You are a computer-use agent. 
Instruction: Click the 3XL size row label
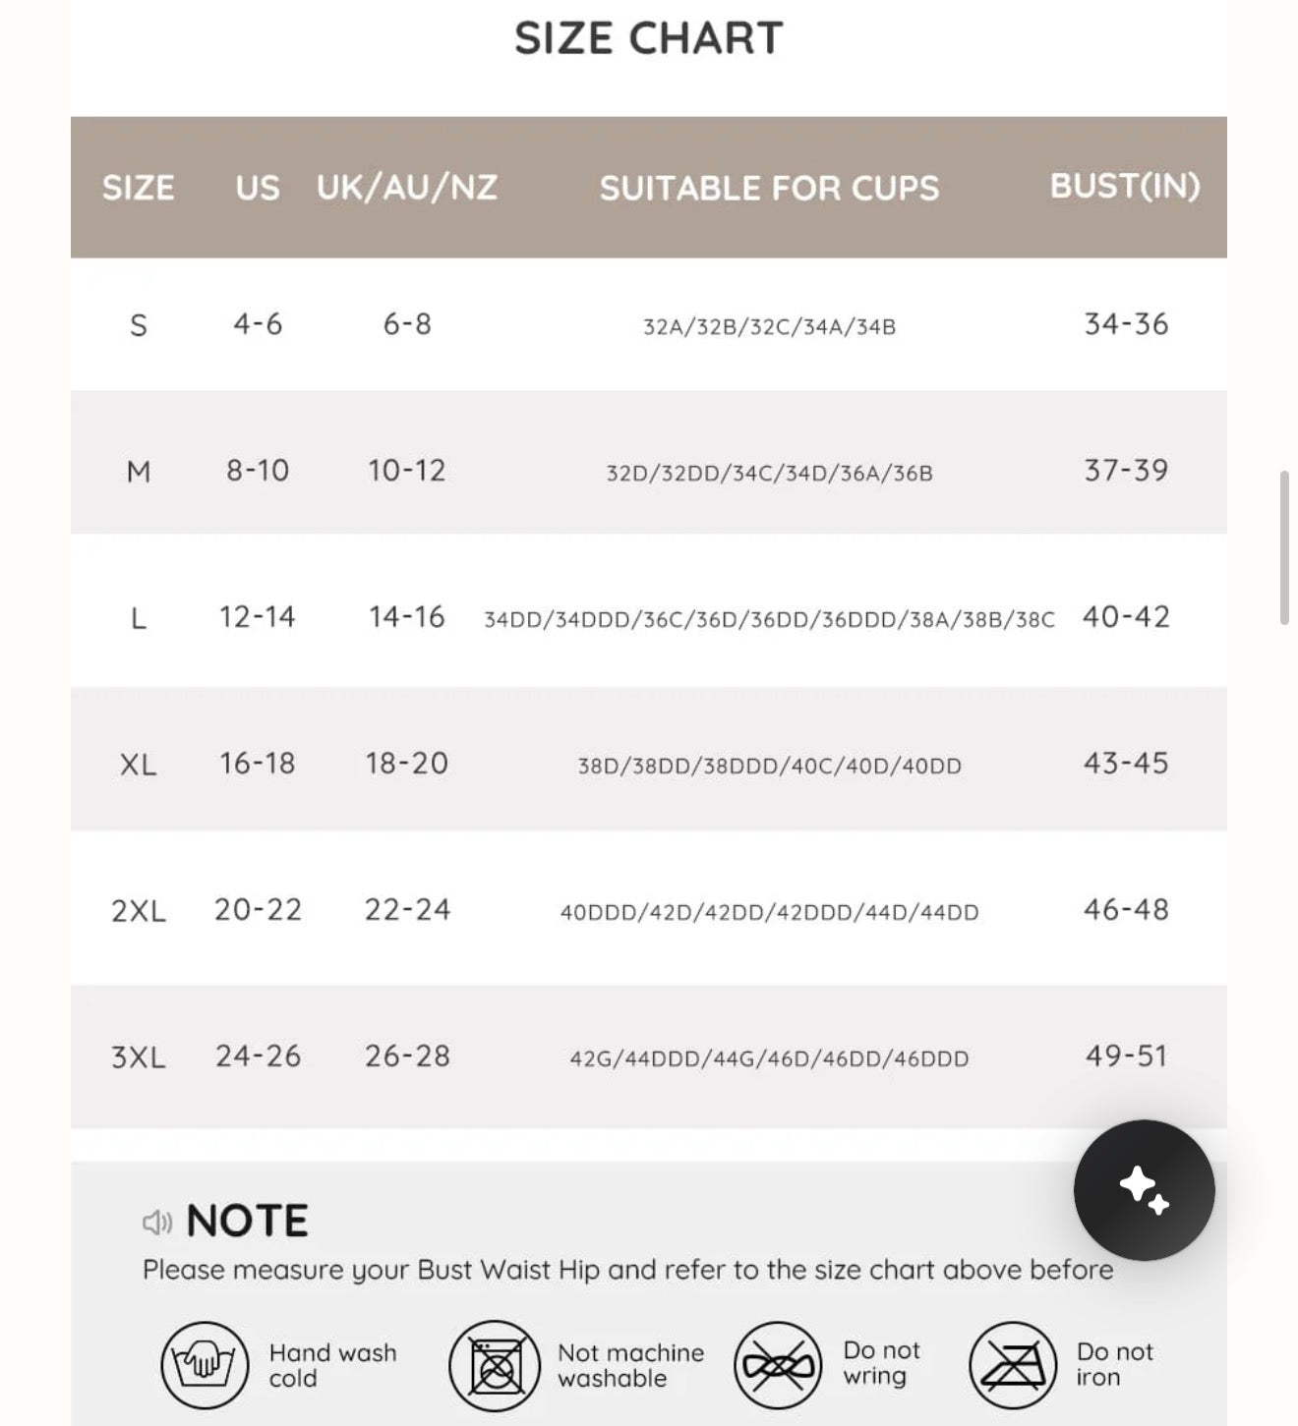pos(139,1057)
